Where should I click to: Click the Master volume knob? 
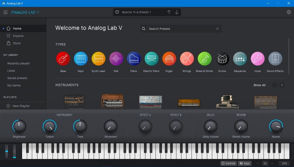coord(276,126)
